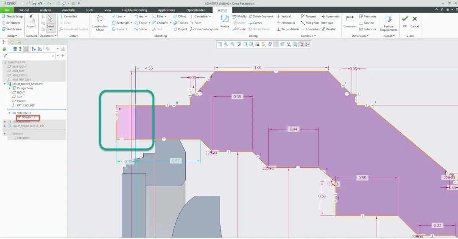Viewport: 458px width, 239px height.
Task: Select the Tangent constraint
Action: [x=308, y=16]
